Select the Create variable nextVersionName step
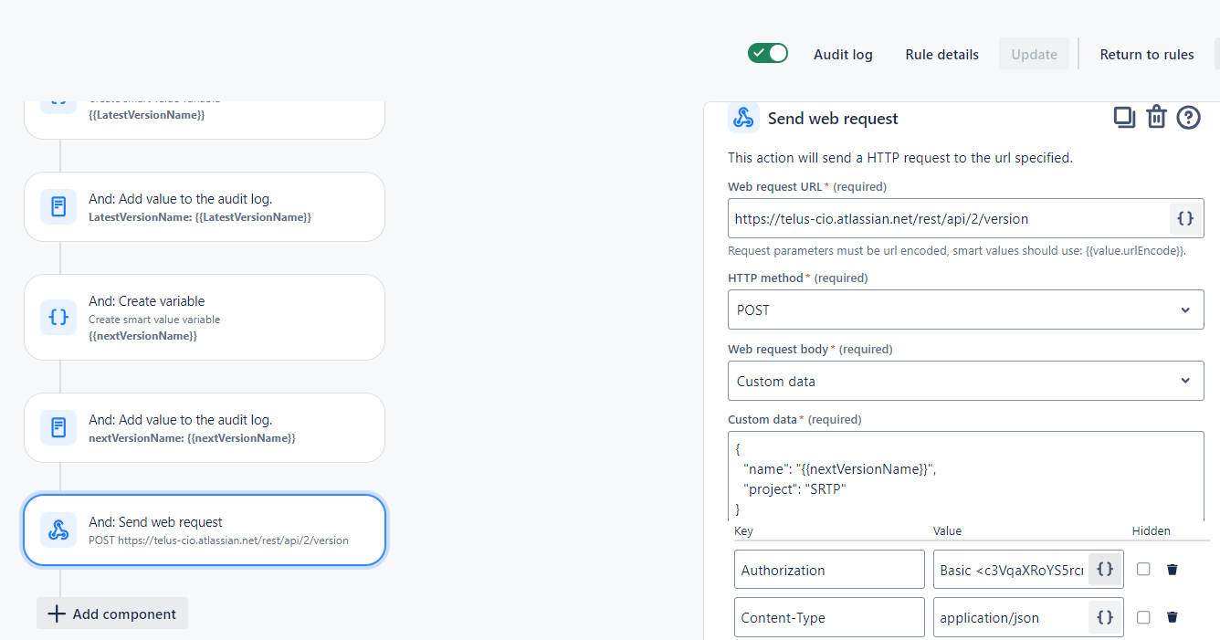This screenshot has width=1220, height=640. coord(205,318)
